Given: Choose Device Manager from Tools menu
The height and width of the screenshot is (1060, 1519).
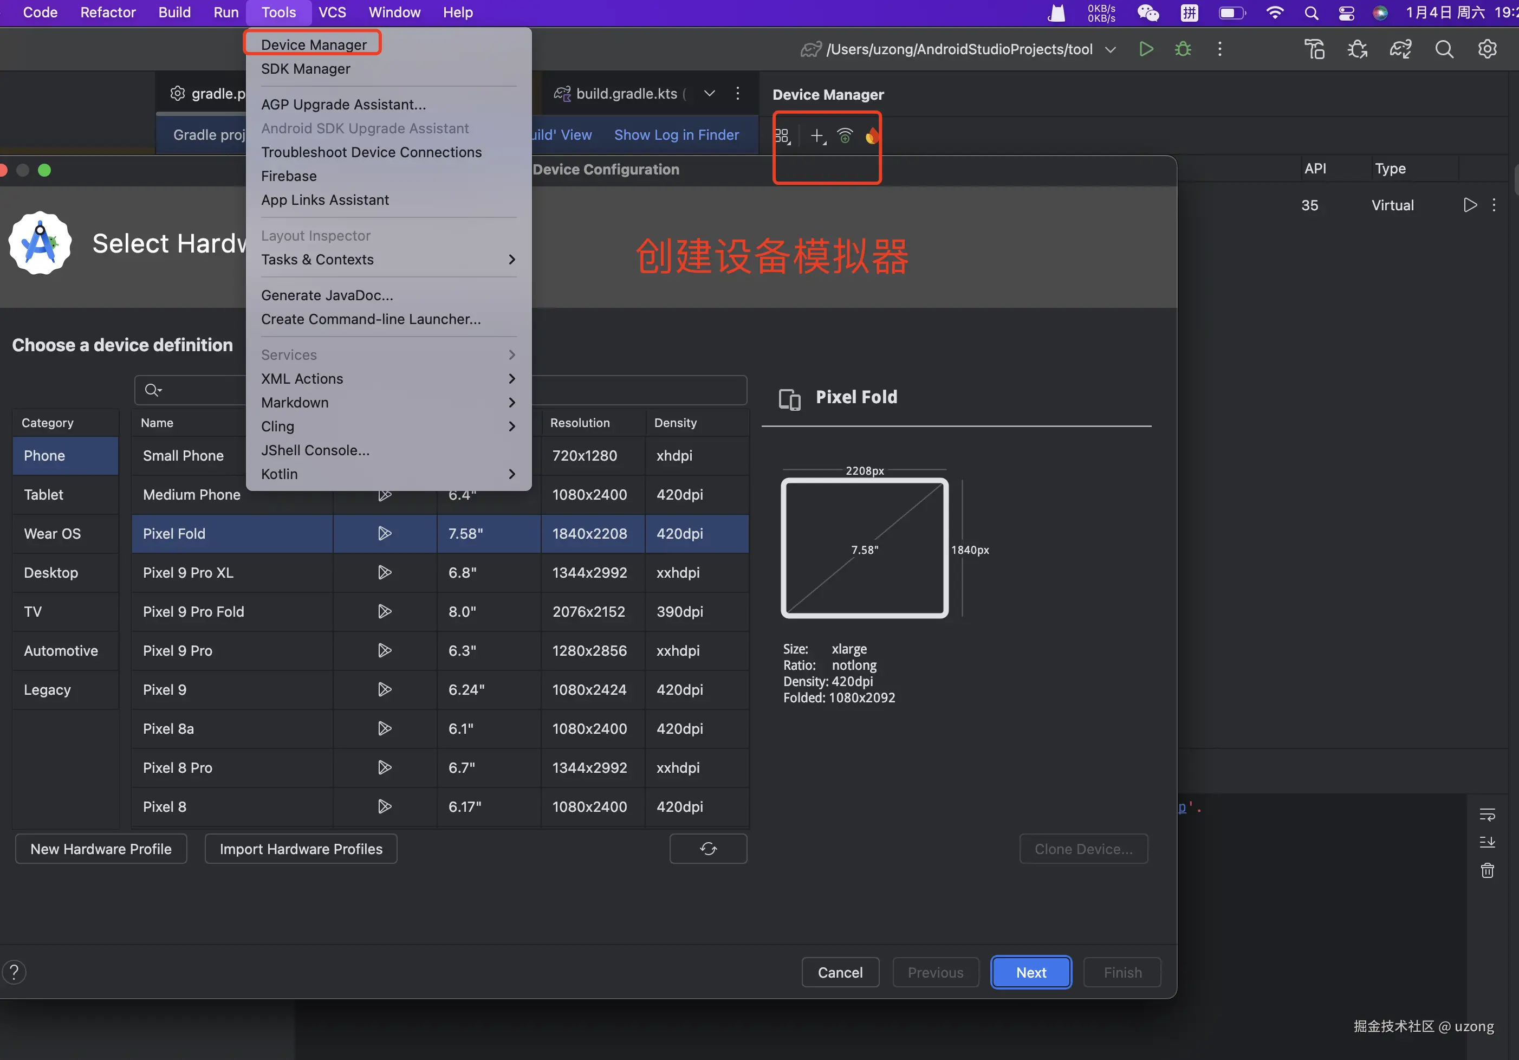Looking at the screenshot, I should point(314,44).
